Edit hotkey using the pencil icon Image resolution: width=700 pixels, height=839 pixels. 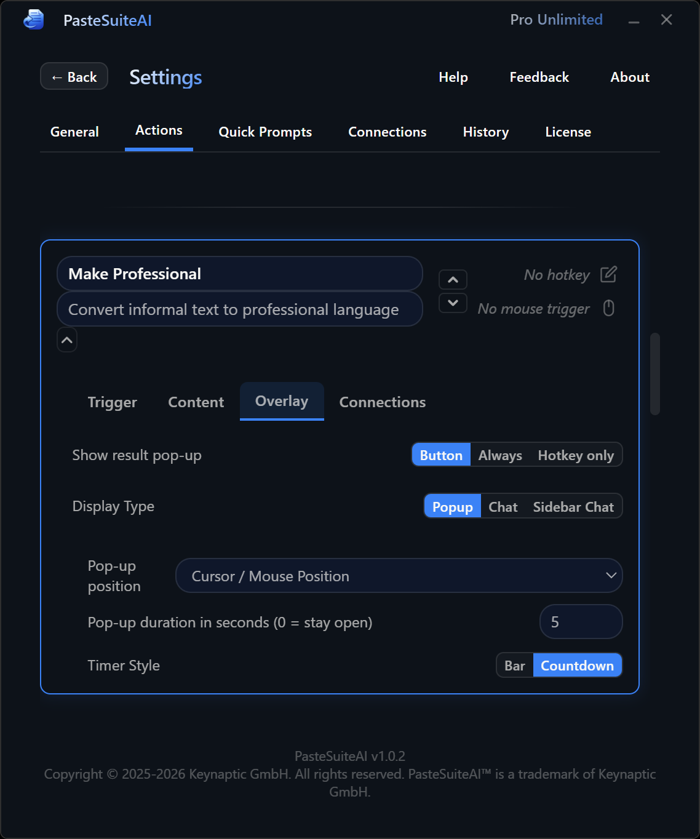(608, 274)
